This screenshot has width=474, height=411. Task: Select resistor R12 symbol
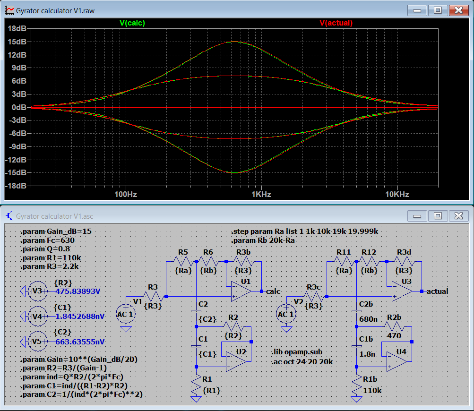click(x=369, y=261)
